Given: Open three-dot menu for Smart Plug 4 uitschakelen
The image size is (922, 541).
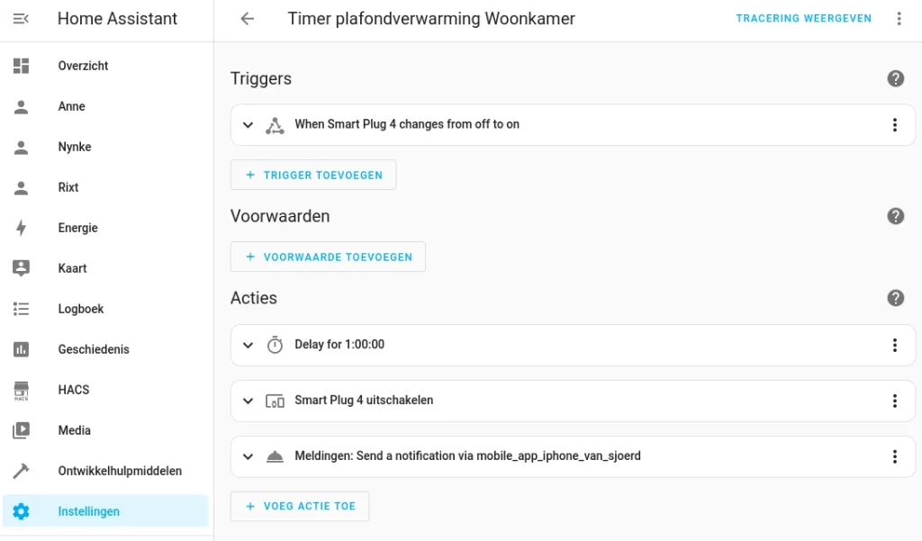Looking at the screenshot, I should [x=894, y=401].
